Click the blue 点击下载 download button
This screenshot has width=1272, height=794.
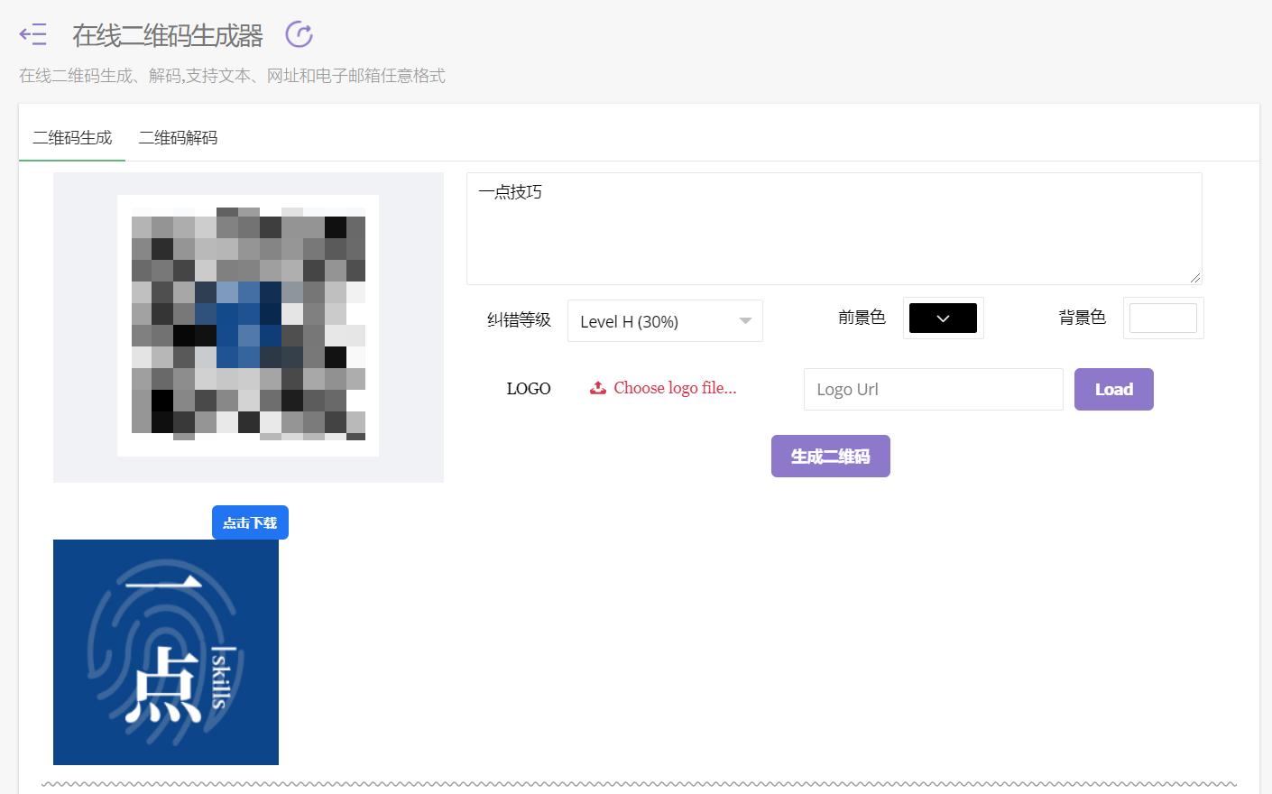tap(250, 522)
